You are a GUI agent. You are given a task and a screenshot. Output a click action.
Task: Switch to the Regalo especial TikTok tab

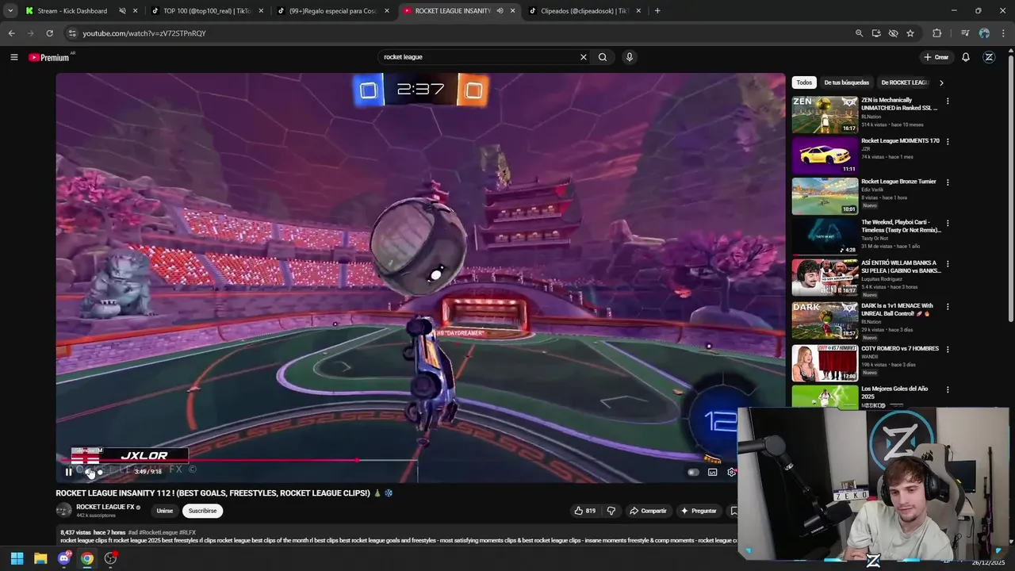coord(333,11)
